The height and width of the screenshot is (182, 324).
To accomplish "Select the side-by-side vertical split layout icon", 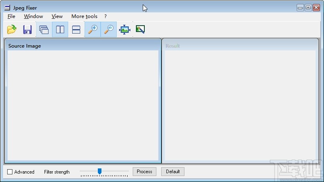I will [60, 30].
